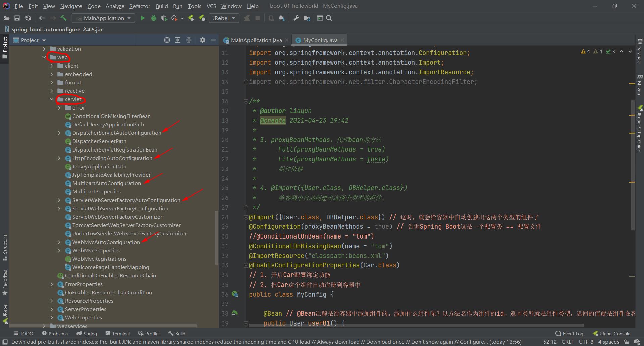
Task: Close the MyConfig.java tab
Action: pos(342,40)
